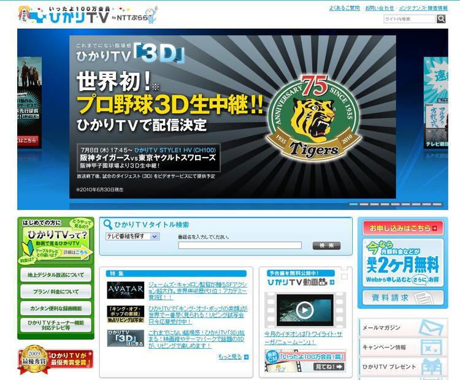
Task: Open the 今月のイチオシ Twilight Saga link
Action: 303,338
